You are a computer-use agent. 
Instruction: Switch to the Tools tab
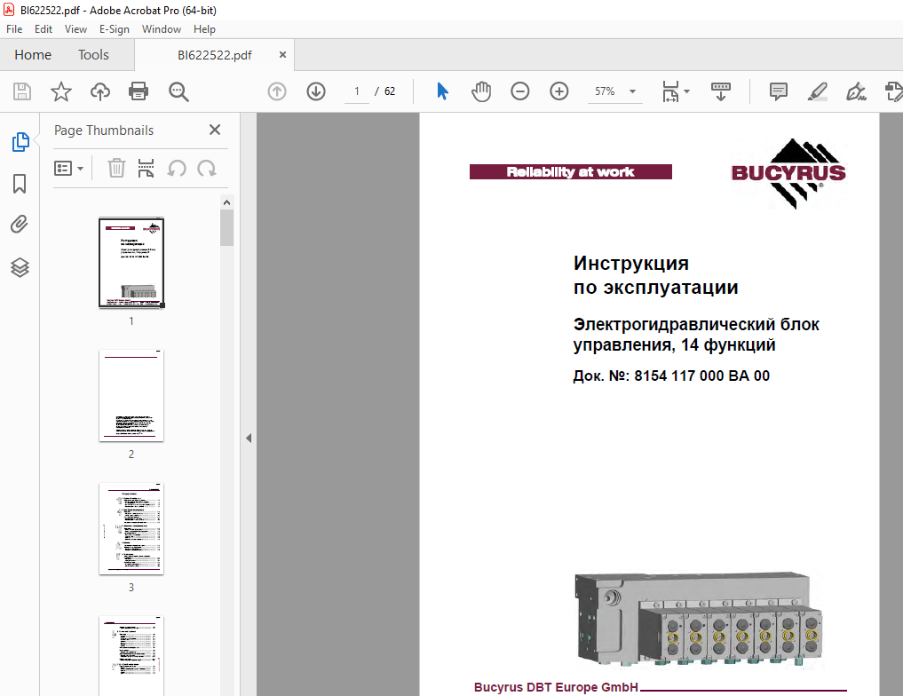(93, 55)
